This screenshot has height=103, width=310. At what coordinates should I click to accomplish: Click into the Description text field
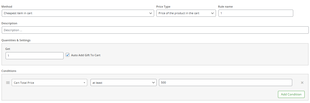155,30
